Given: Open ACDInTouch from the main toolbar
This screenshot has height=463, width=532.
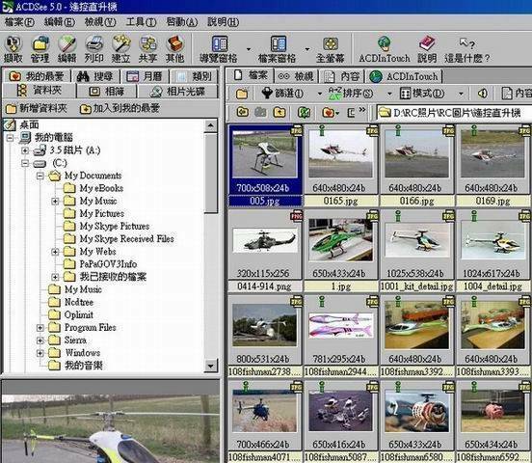Looking at the screenshot, I should pyautogui.click(x=385, y=49).
